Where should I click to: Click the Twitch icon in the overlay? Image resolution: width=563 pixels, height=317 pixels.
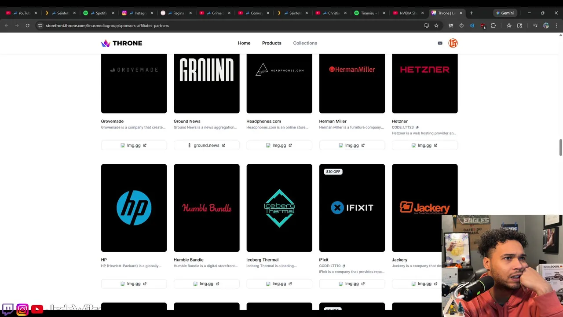(7, 309)
